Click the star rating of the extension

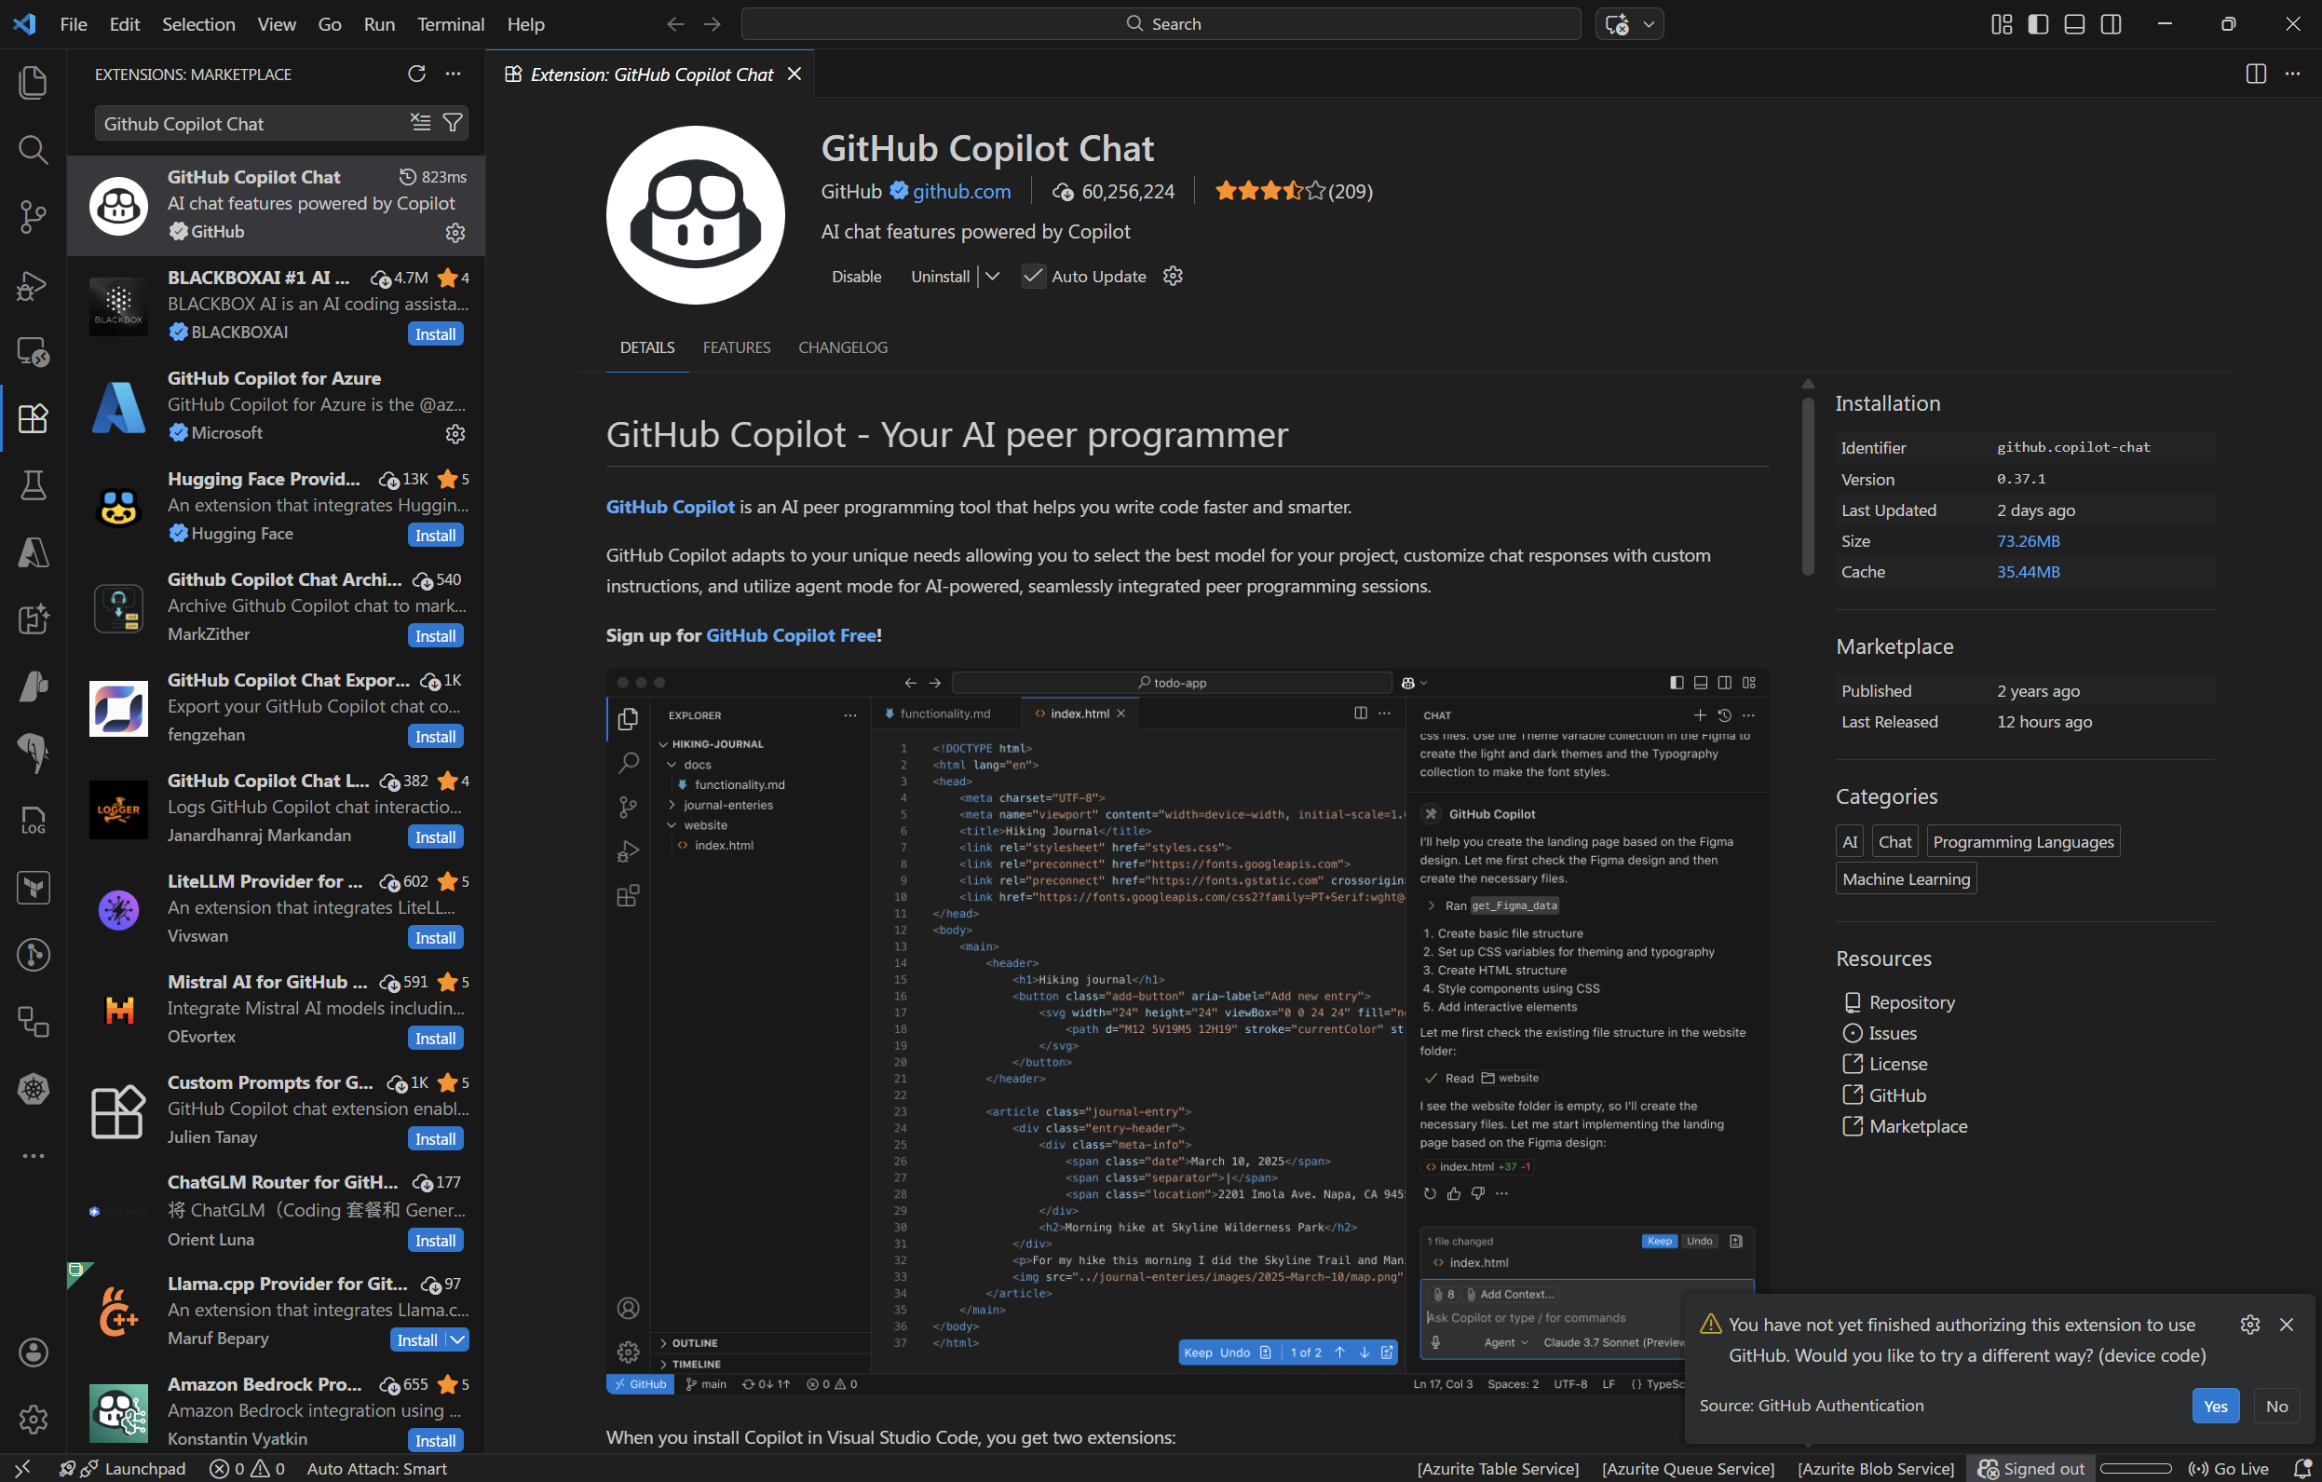click(x=1293, y=191)
